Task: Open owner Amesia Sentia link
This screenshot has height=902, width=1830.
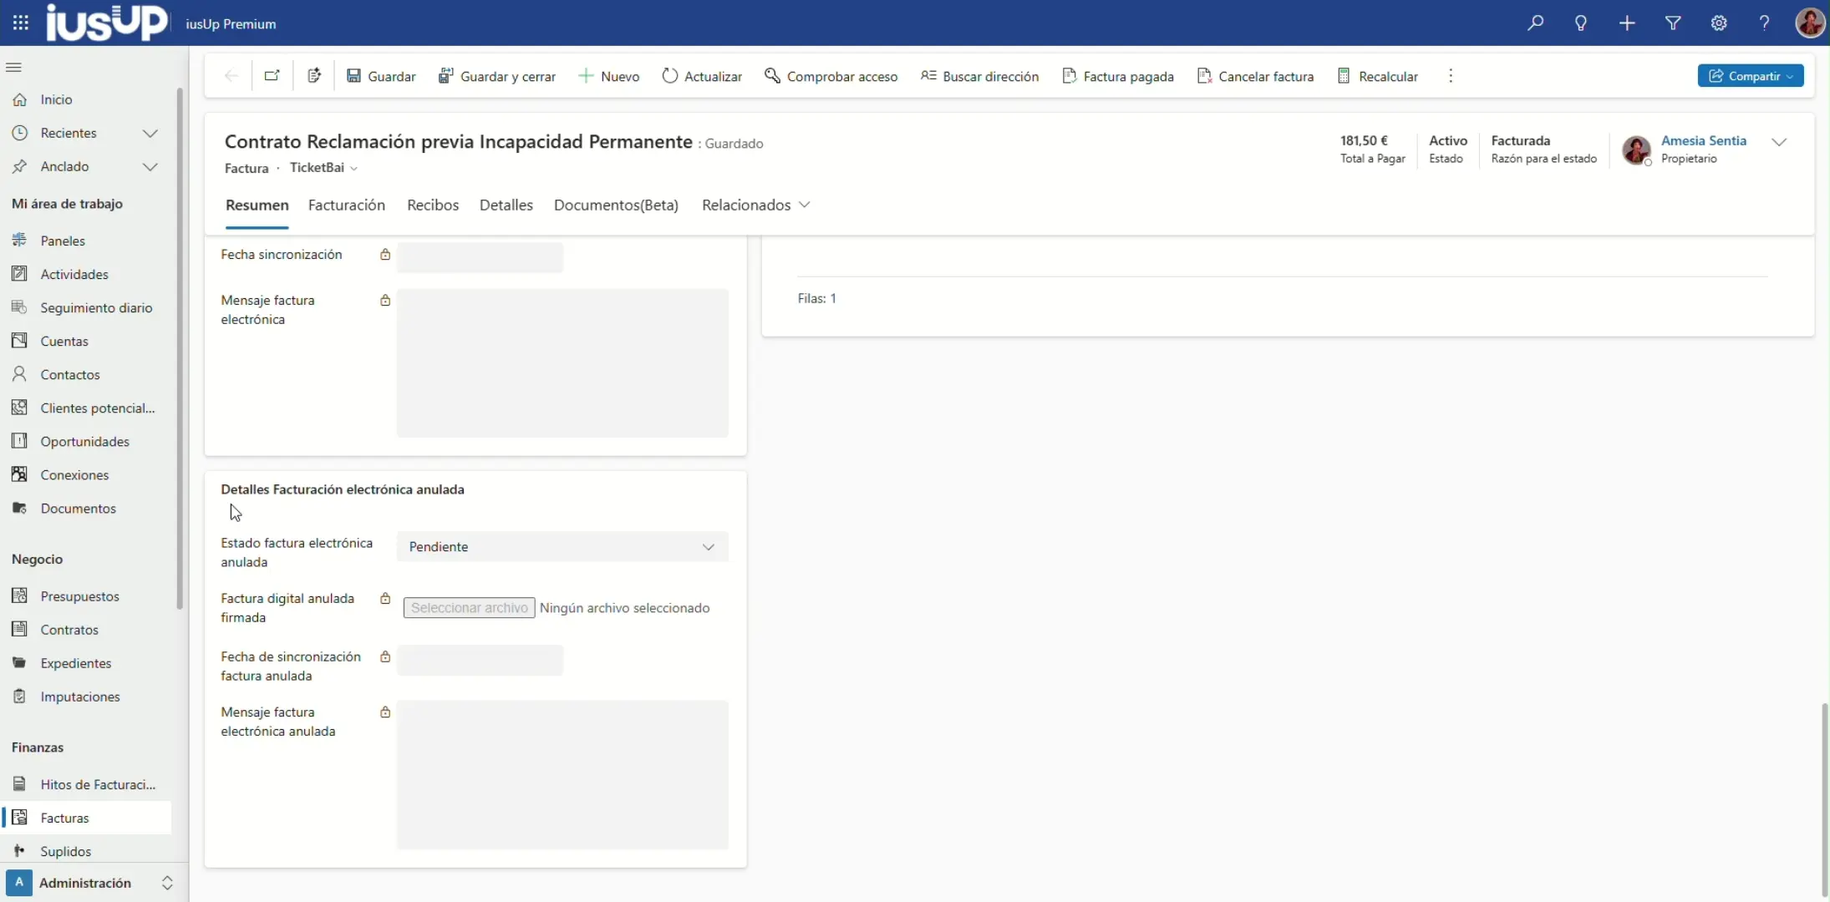Action: click(1703, 140)
